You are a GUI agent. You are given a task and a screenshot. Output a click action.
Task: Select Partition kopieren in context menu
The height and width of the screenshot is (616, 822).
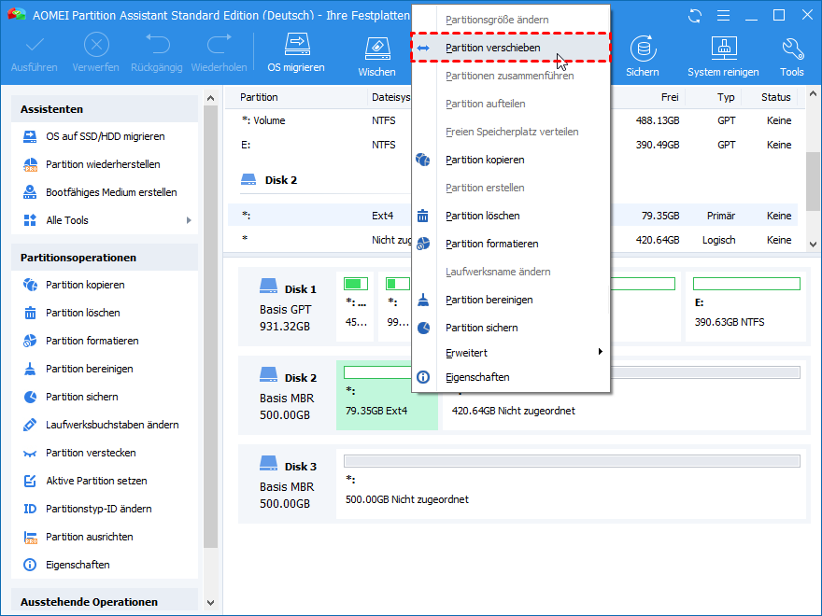coord(511,160)
